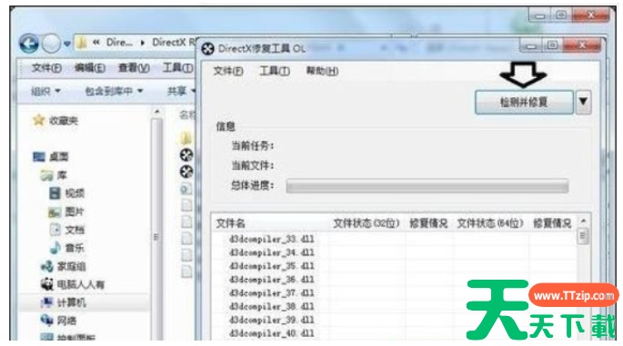Screen dimensions: 623x346
Task: Open 帮助(H) menu in DirectX repair tool
Action: pos(322,72)
